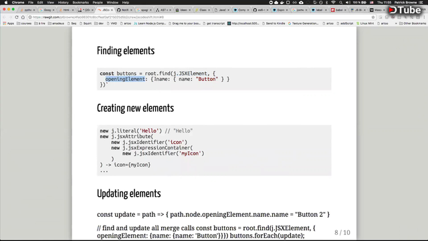Open the 'amadeus' bookmark folder
The width and height of the screenshot is (428, 241).
[56, 23]
